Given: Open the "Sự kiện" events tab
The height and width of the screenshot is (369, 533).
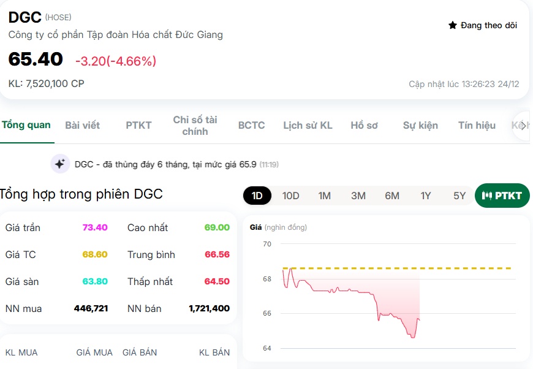Looking at the screenshot, I should click(420, 124).
